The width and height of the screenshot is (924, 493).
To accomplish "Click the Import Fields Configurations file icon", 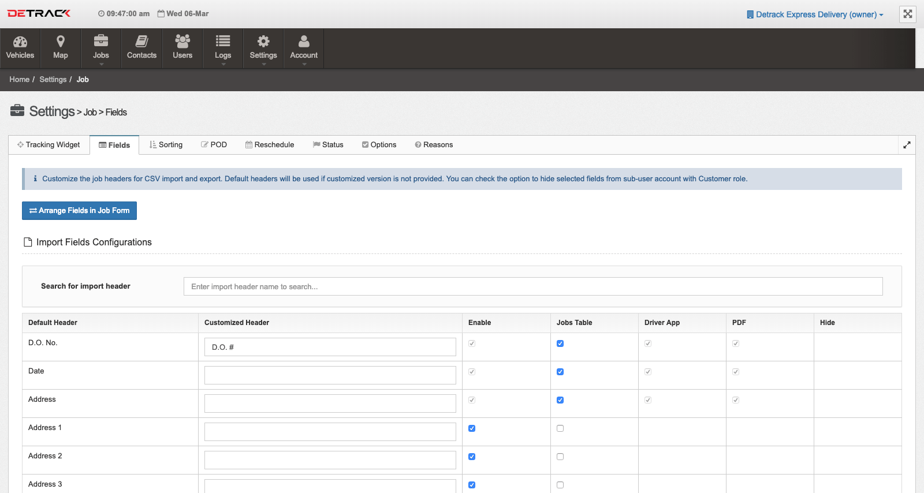I will [28, 242].
